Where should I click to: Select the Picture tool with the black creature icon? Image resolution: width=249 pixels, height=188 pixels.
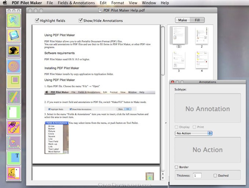pos(14,51)
